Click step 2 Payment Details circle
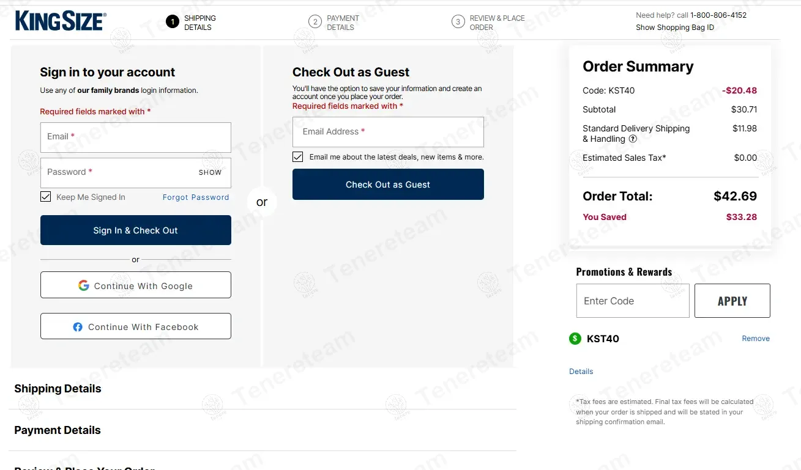 click(315, 22)
